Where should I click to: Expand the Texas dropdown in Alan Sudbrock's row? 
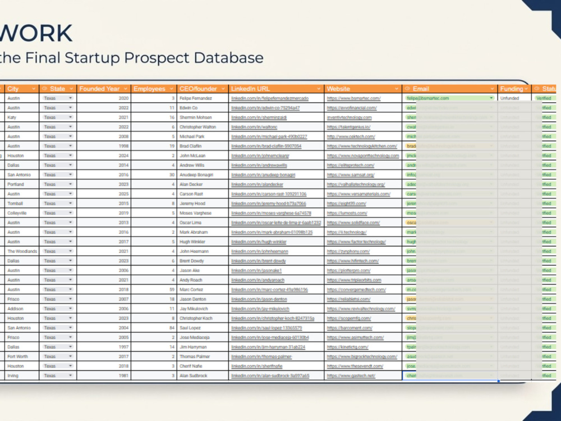click(x=71, y=376)
